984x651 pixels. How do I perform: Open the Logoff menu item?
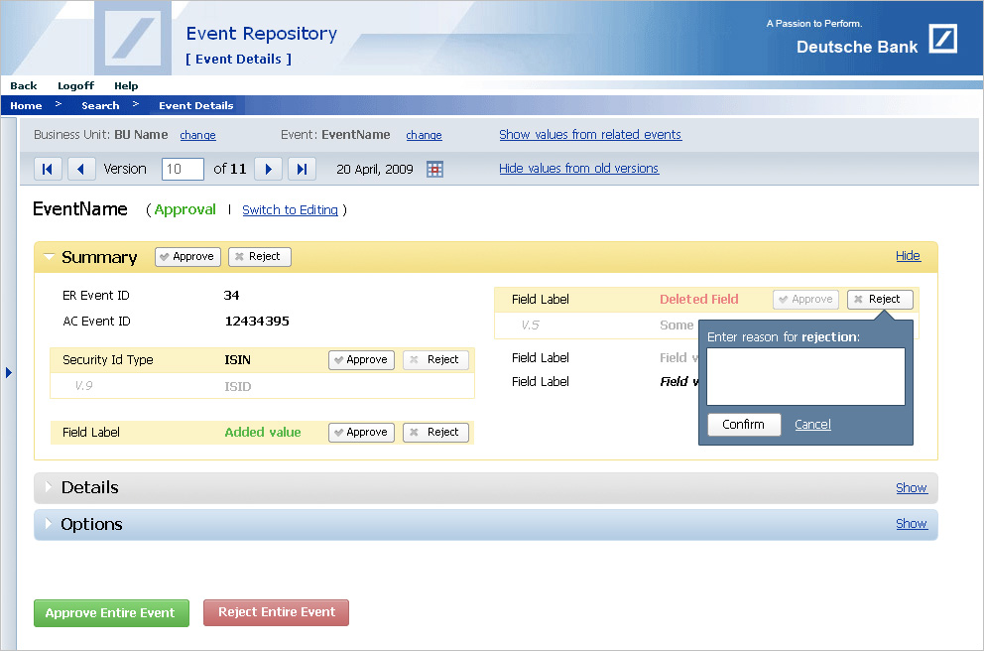(x=75, y=86)
